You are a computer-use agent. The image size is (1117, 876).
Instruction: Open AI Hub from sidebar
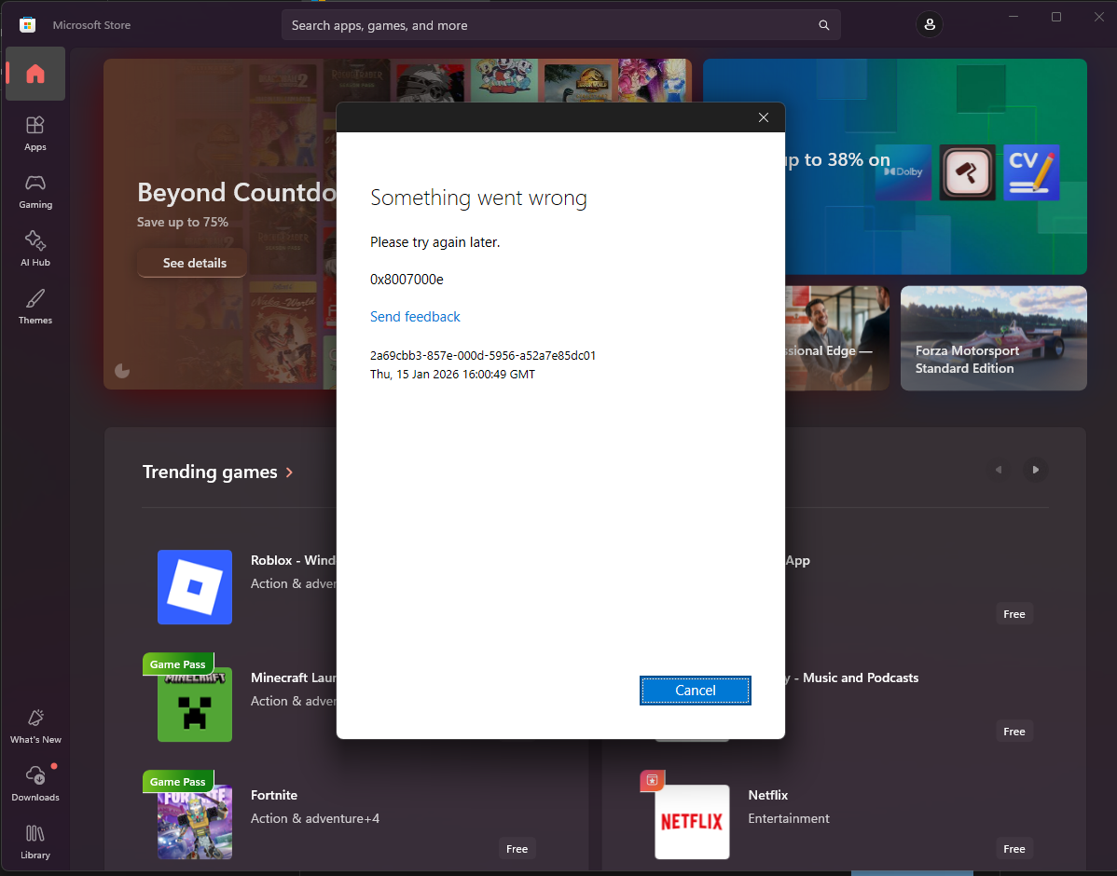pos(34,249)
